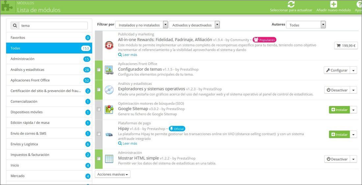
Task: Open the Acciones masivas dropdown
Action: tap(113, 174)
